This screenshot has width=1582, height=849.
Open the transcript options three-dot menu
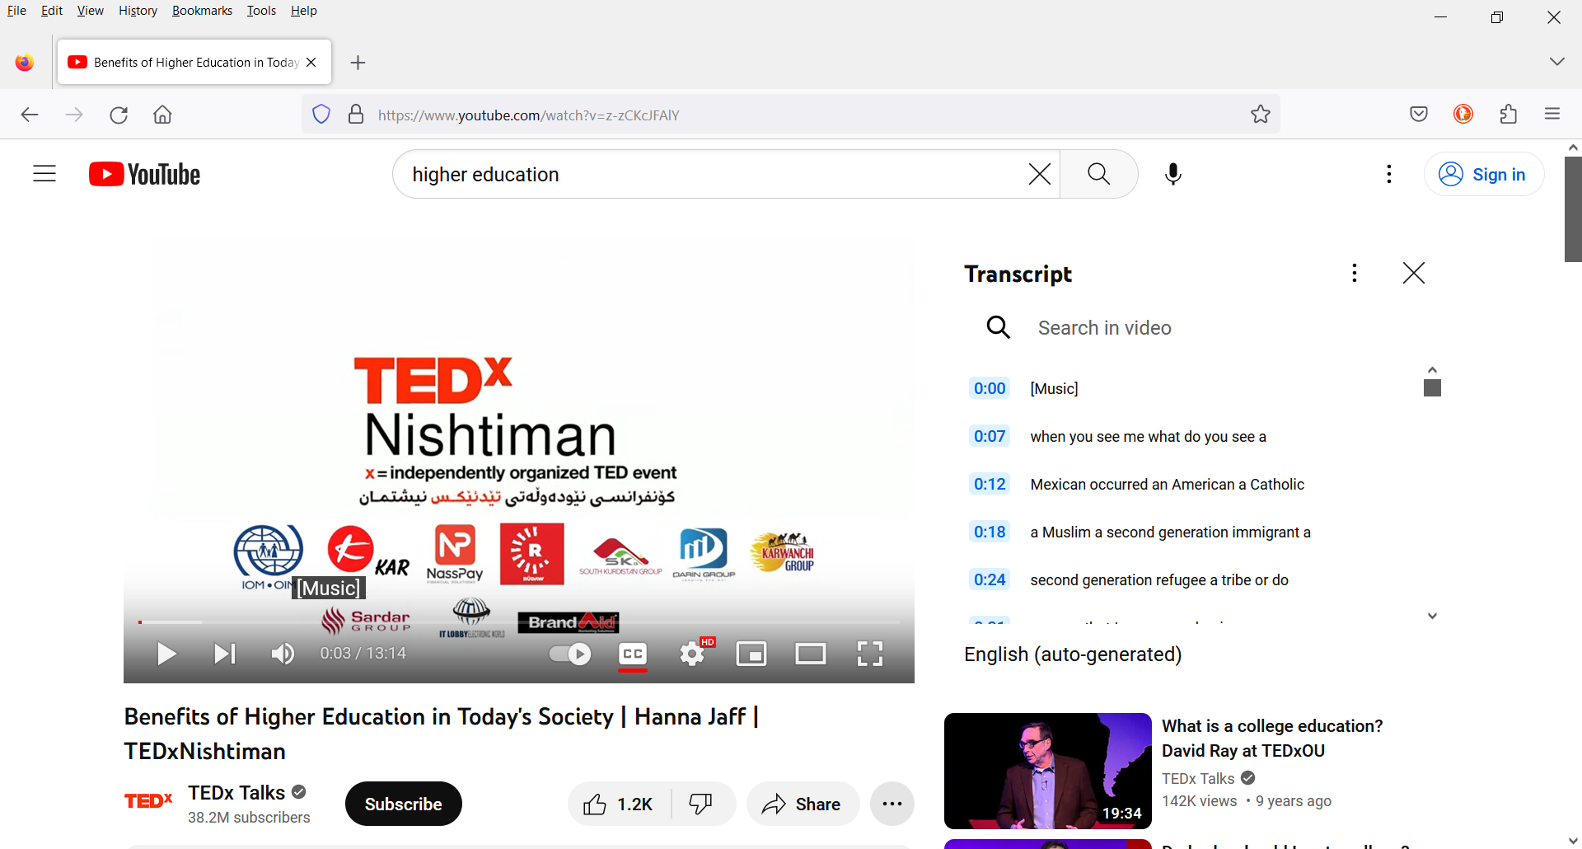(x=1354, y=272)
